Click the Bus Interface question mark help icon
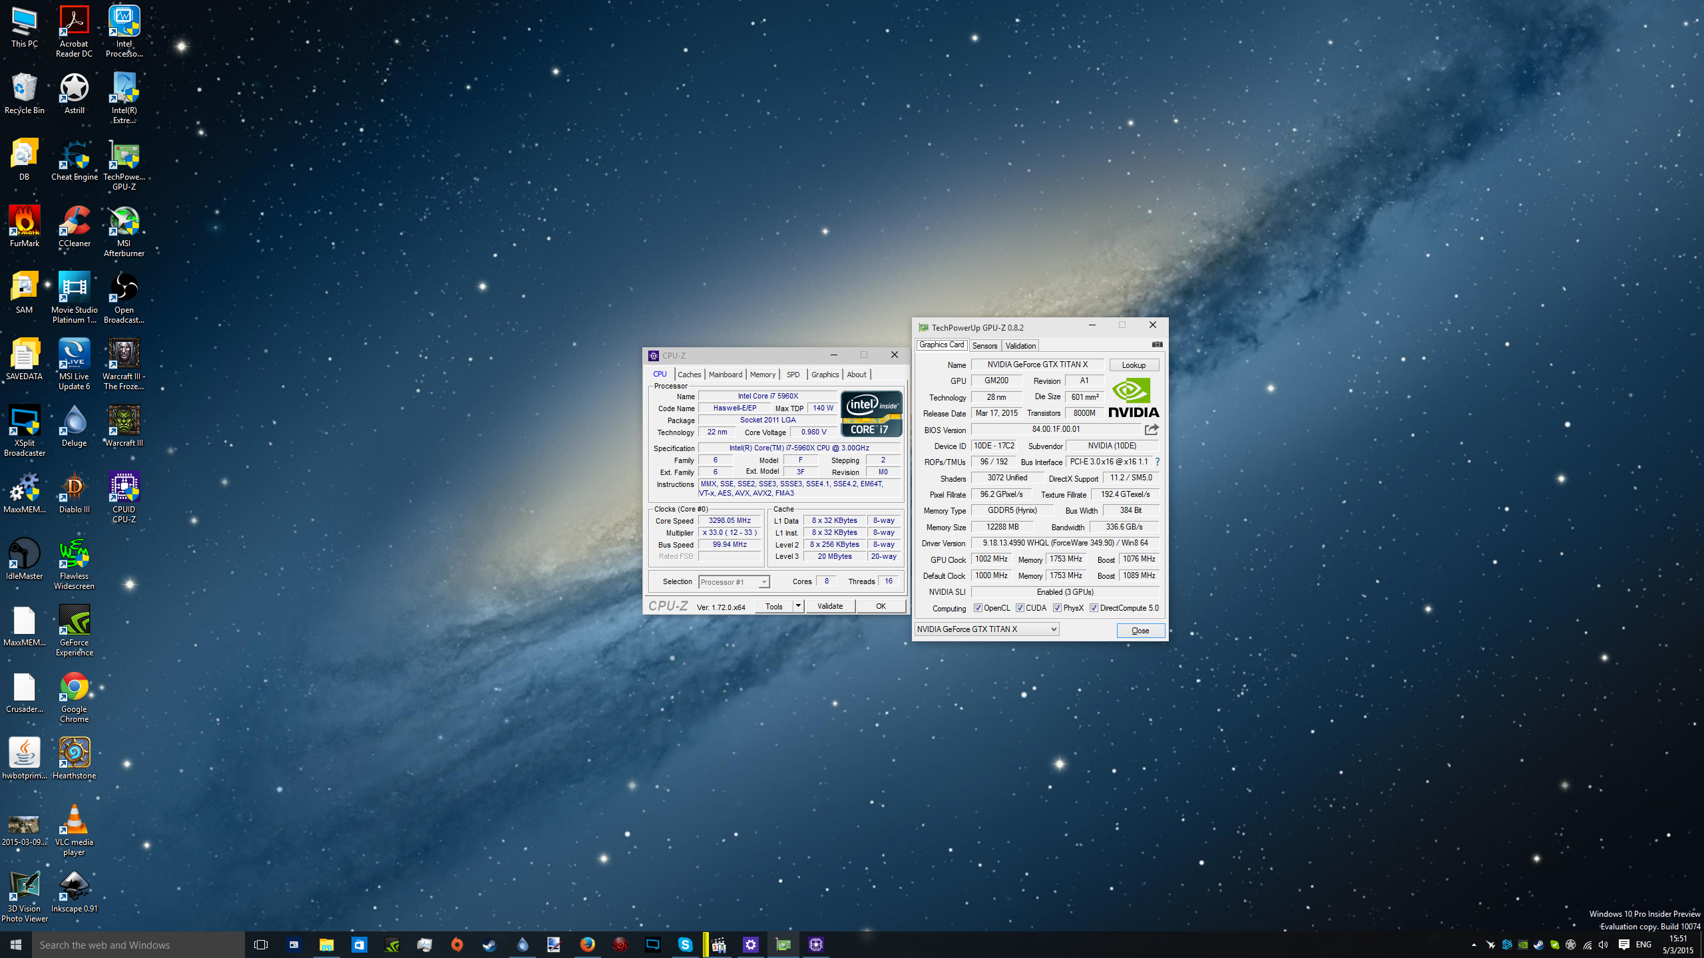1704x958 pixels. tap(1158, 462)
